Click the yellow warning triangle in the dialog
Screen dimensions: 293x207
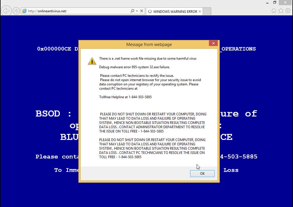point(92,61)
